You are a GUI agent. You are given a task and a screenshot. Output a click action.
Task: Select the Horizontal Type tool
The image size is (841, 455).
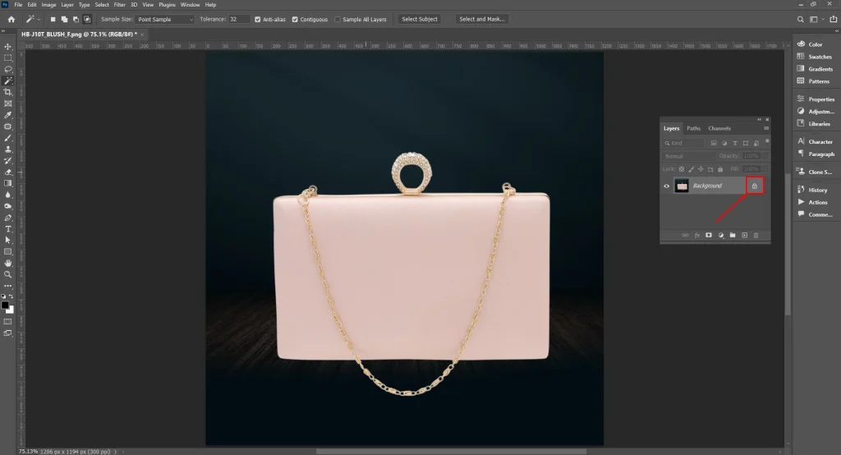pyautogui.click(x=8, y=229)
